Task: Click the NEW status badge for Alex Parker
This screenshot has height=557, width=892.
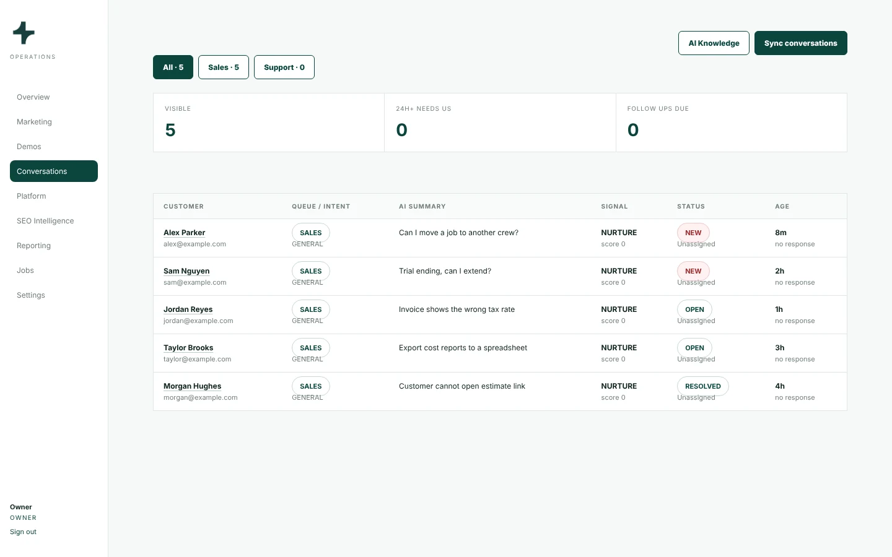Action: point(693,233)
